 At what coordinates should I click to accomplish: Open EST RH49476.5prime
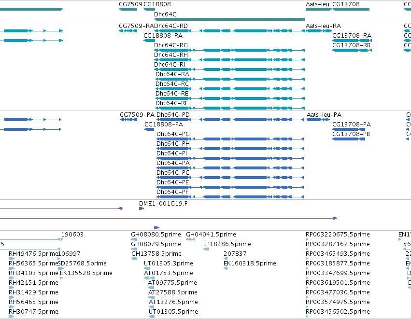pyautogui.click(x=33, y=254)
